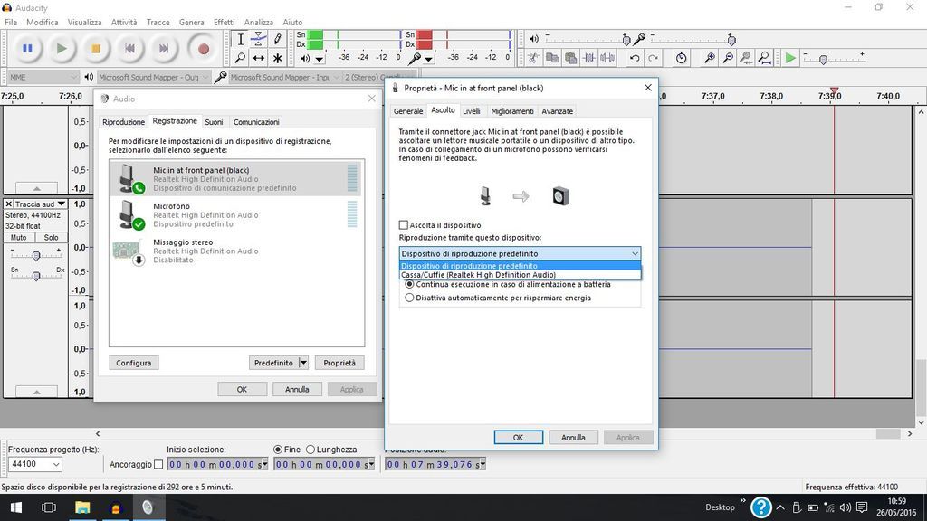Click the Zoom In magnifier icon

point(710,58)
